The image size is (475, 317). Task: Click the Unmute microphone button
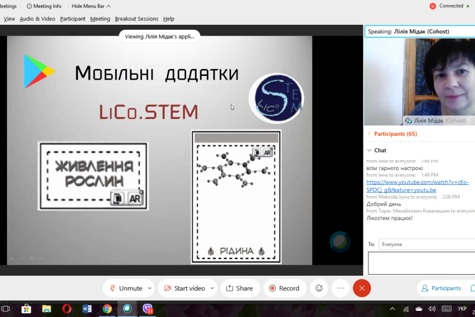coord(125,288)
